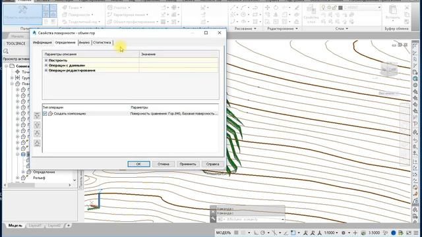
Task: Move selected operation up one position
Action: click(37, 124)
